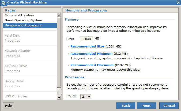This screenshot has width=181, height=111.
Task: Click the Help button
Action: point(8,106)
